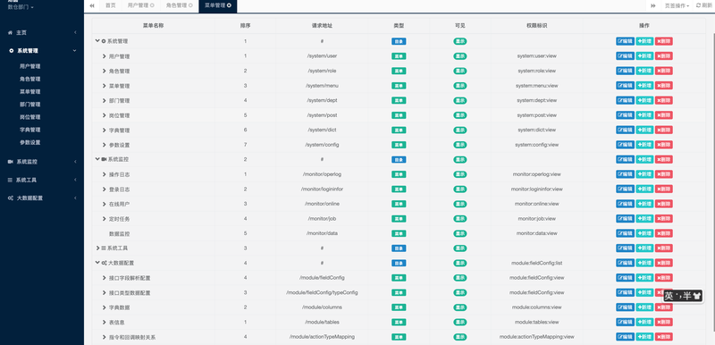This screenshot has width=715, height=345.
Task: Click the camera icon beside sidebar 系统监控
Action: 11,162
